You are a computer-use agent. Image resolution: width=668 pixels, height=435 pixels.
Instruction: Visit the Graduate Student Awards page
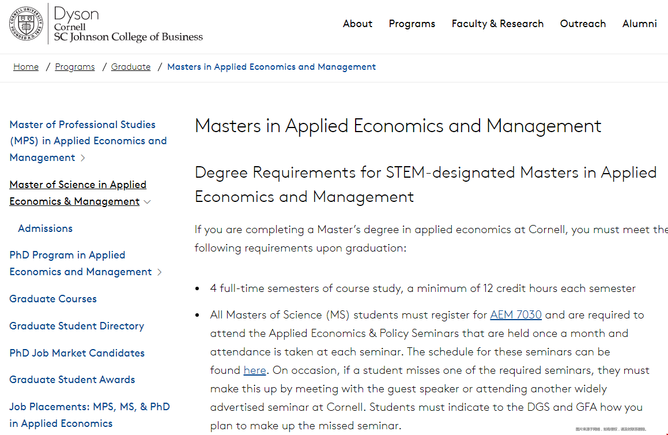point(72,380)
